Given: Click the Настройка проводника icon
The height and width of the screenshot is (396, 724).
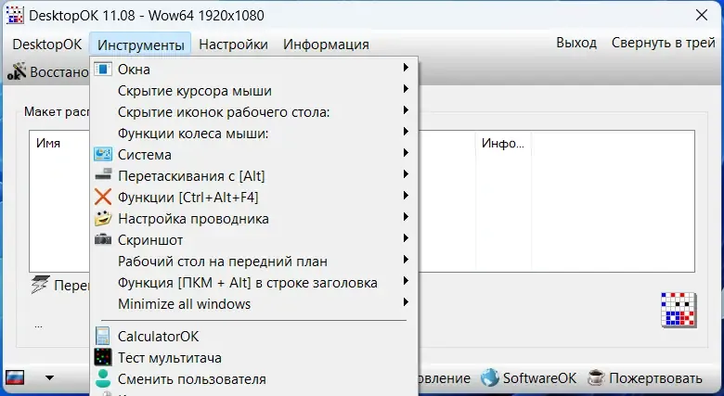Looking at the screenshot, I should pyautogui.click(x=103, y=219).
